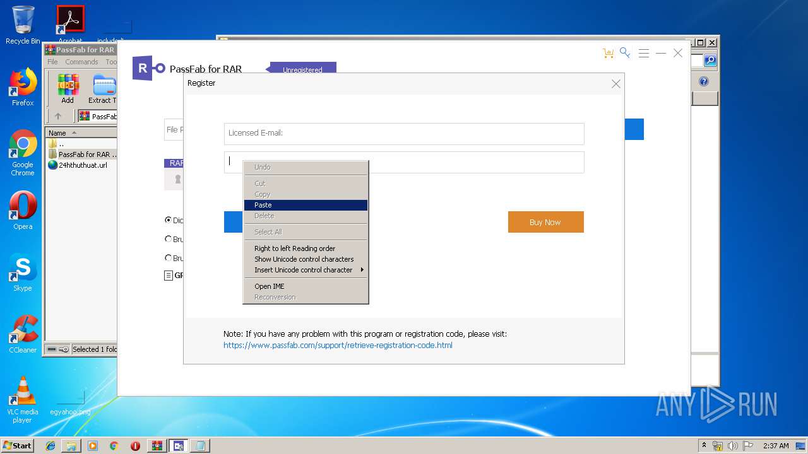Click the Chrome icon in the taskbar
Image resolution: width=808 pixels, height=454 pixels.
pos(114,446)
